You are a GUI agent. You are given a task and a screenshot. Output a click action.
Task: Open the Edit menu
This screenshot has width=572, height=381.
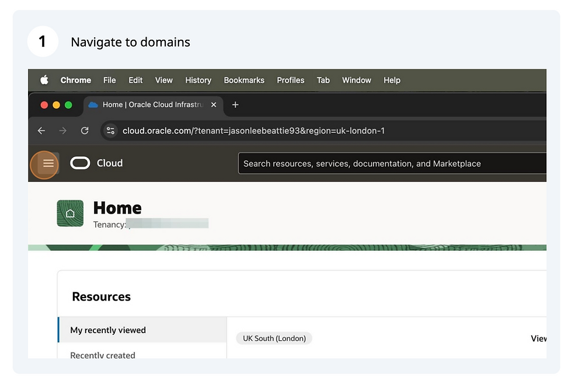click(135, 80)
